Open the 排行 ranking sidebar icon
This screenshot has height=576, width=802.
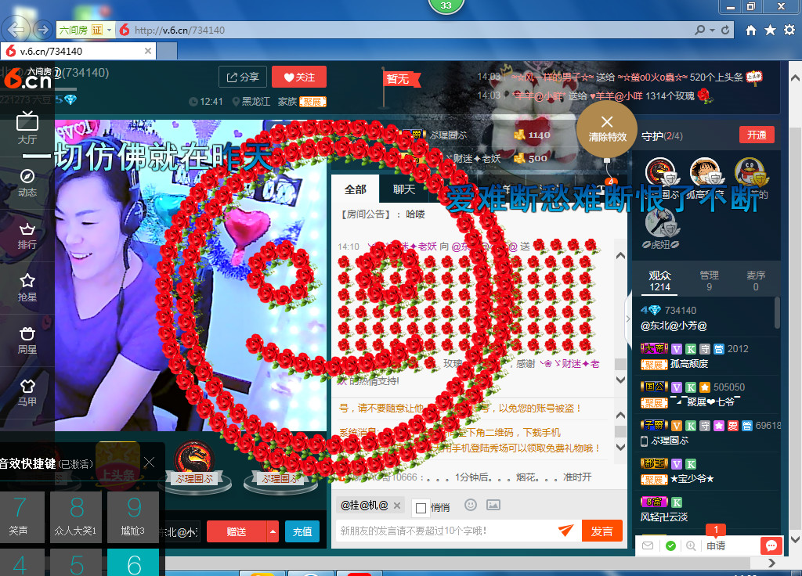click(27, 236)
